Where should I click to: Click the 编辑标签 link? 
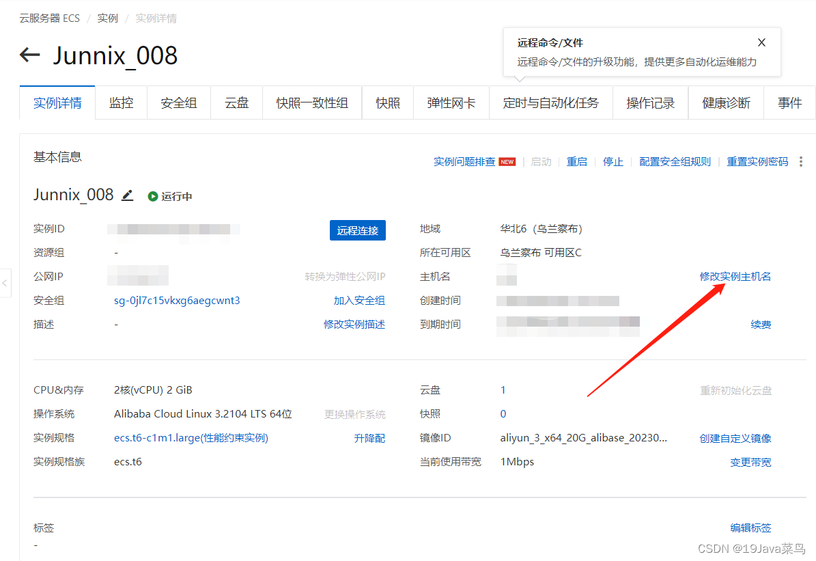coord(750,528)
